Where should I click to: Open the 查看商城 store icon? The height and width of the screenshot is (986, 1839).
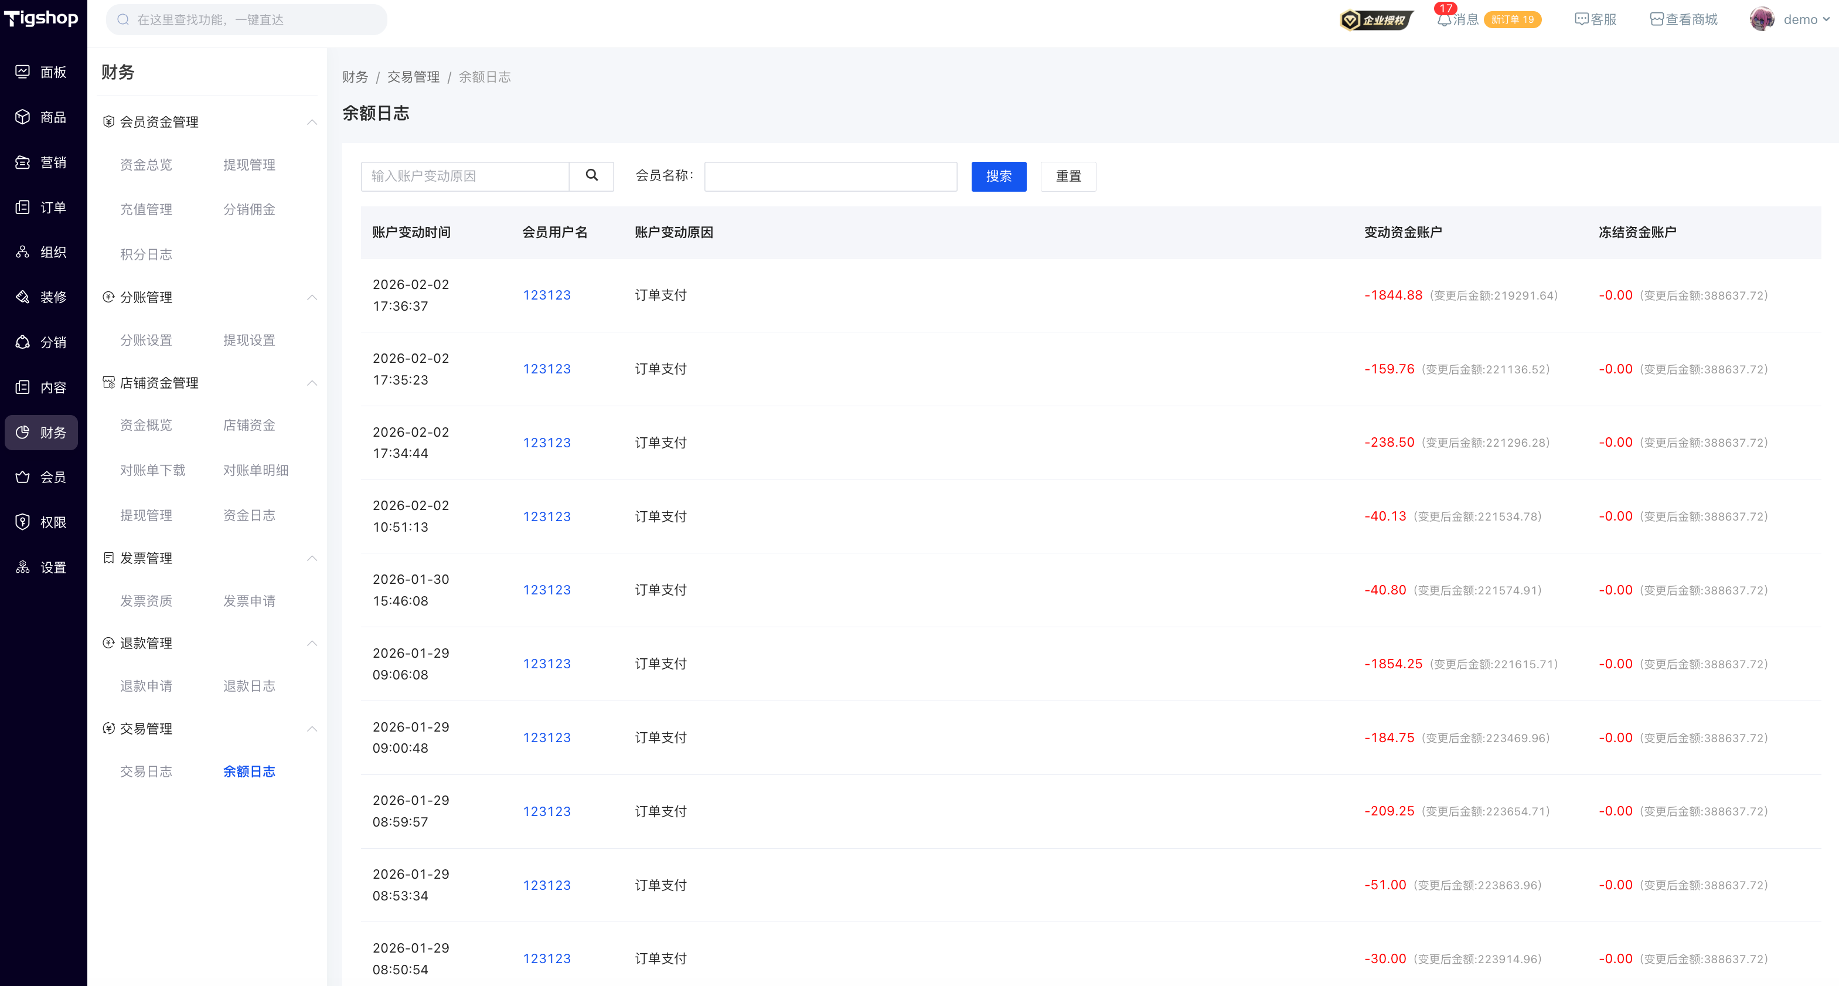[1656, 19]
